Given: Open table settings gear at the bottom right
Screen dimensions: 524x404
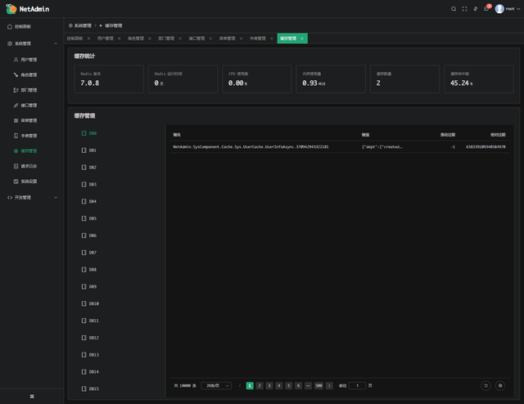Looking at the screenshot, I should click(x=501, y=385).
